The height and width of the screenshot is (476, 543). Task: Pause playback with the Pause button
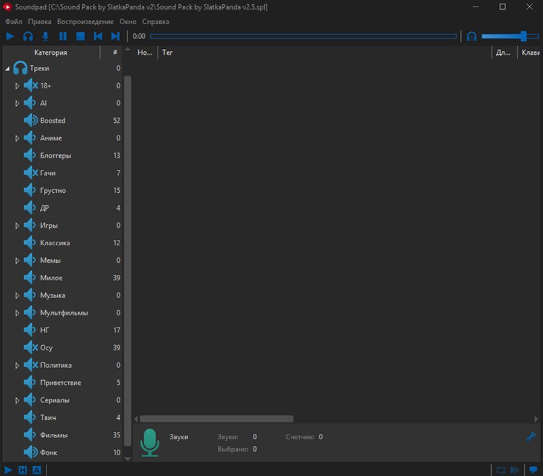tap(63, 36)
